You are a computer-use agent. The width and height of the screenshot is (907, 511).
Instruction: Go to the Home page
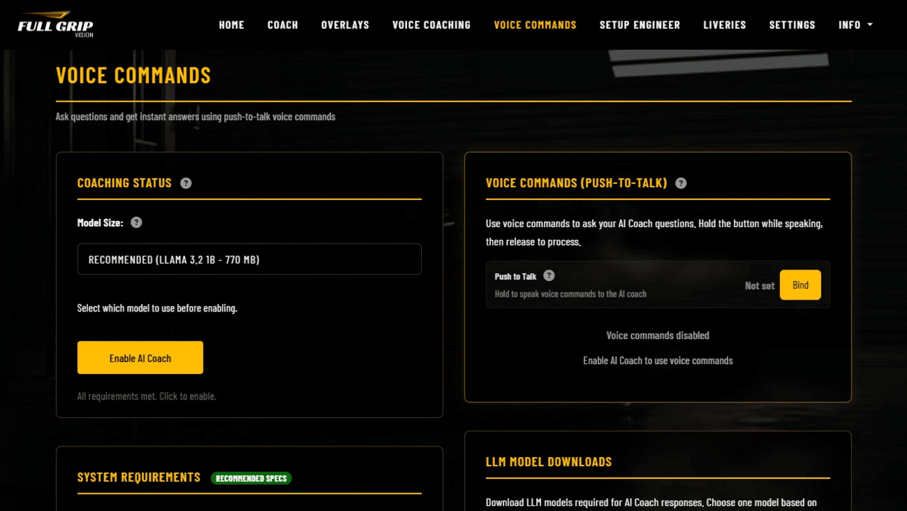[231, 25]
